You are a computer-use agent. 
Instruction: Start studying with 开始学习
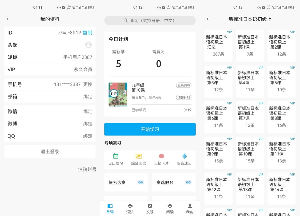pyautogui.click(x=150, y=129)
